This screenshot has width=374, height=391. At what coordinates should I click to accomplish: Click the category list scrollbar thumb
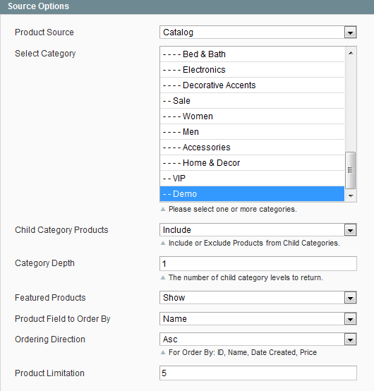click(x=351, y=170)
